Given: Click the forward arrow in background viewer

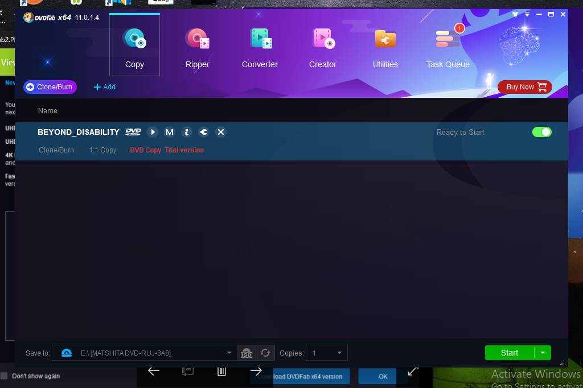Looking at the screenshot, I should coord(256,371).
